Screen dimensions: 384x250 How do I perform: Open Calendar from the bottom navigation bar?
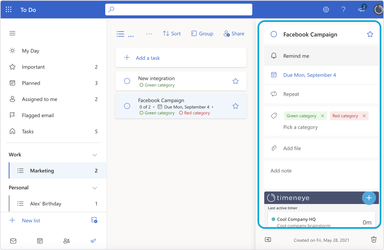(40, 241)
